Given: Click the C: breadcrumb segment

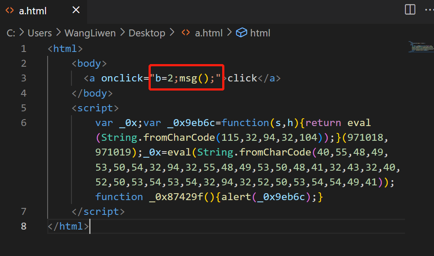Looking at the screenshot, I should click(x=11, y=33).
